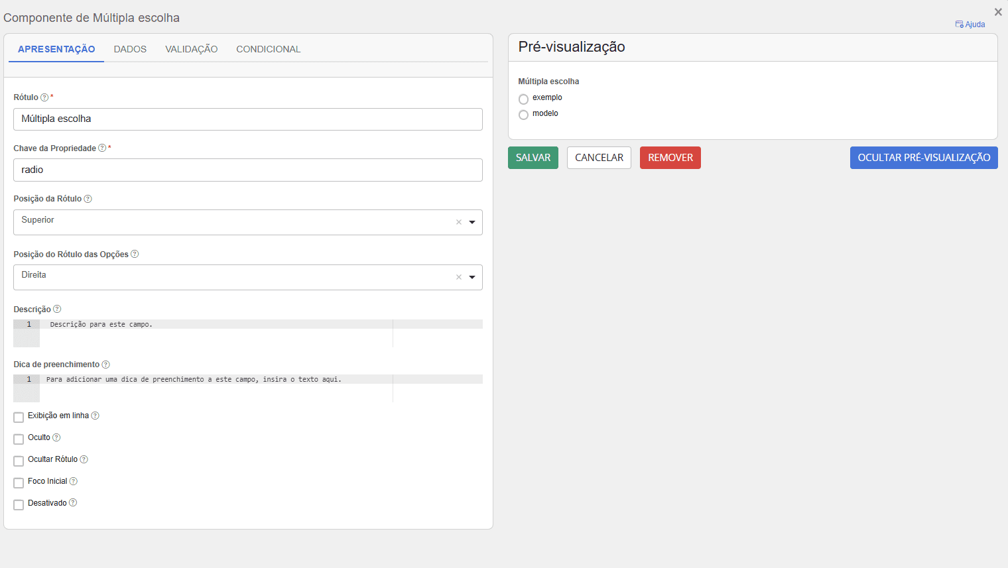Open the Dados tab
Screen dimensions: 1008x568
[x=130, y=49]
